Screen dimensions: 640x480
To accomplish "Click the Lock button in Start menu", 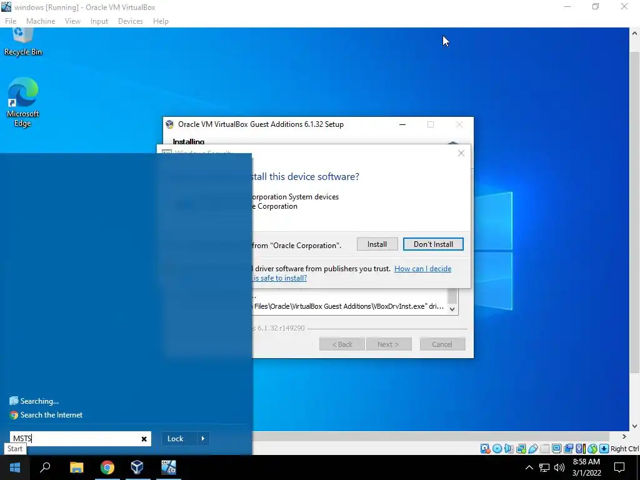I will (176, 439).
